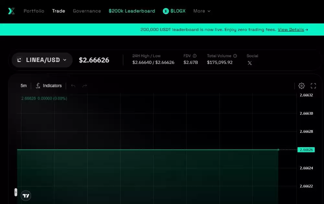The image size is (324, 204).
Task: Click the $LOGX token link
Action: (x=174, y=11)
